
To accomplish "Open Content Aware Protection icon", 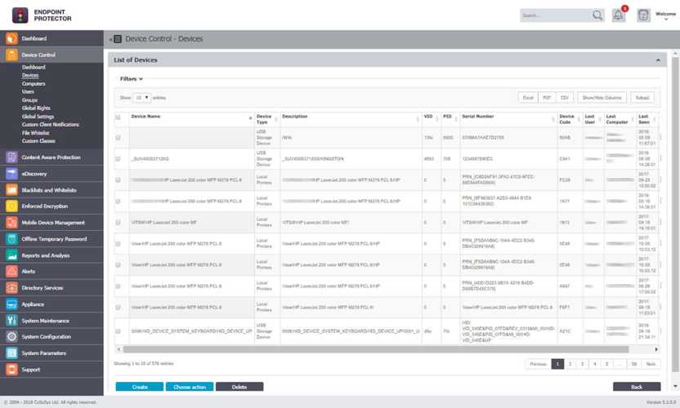I will point(11,157).
